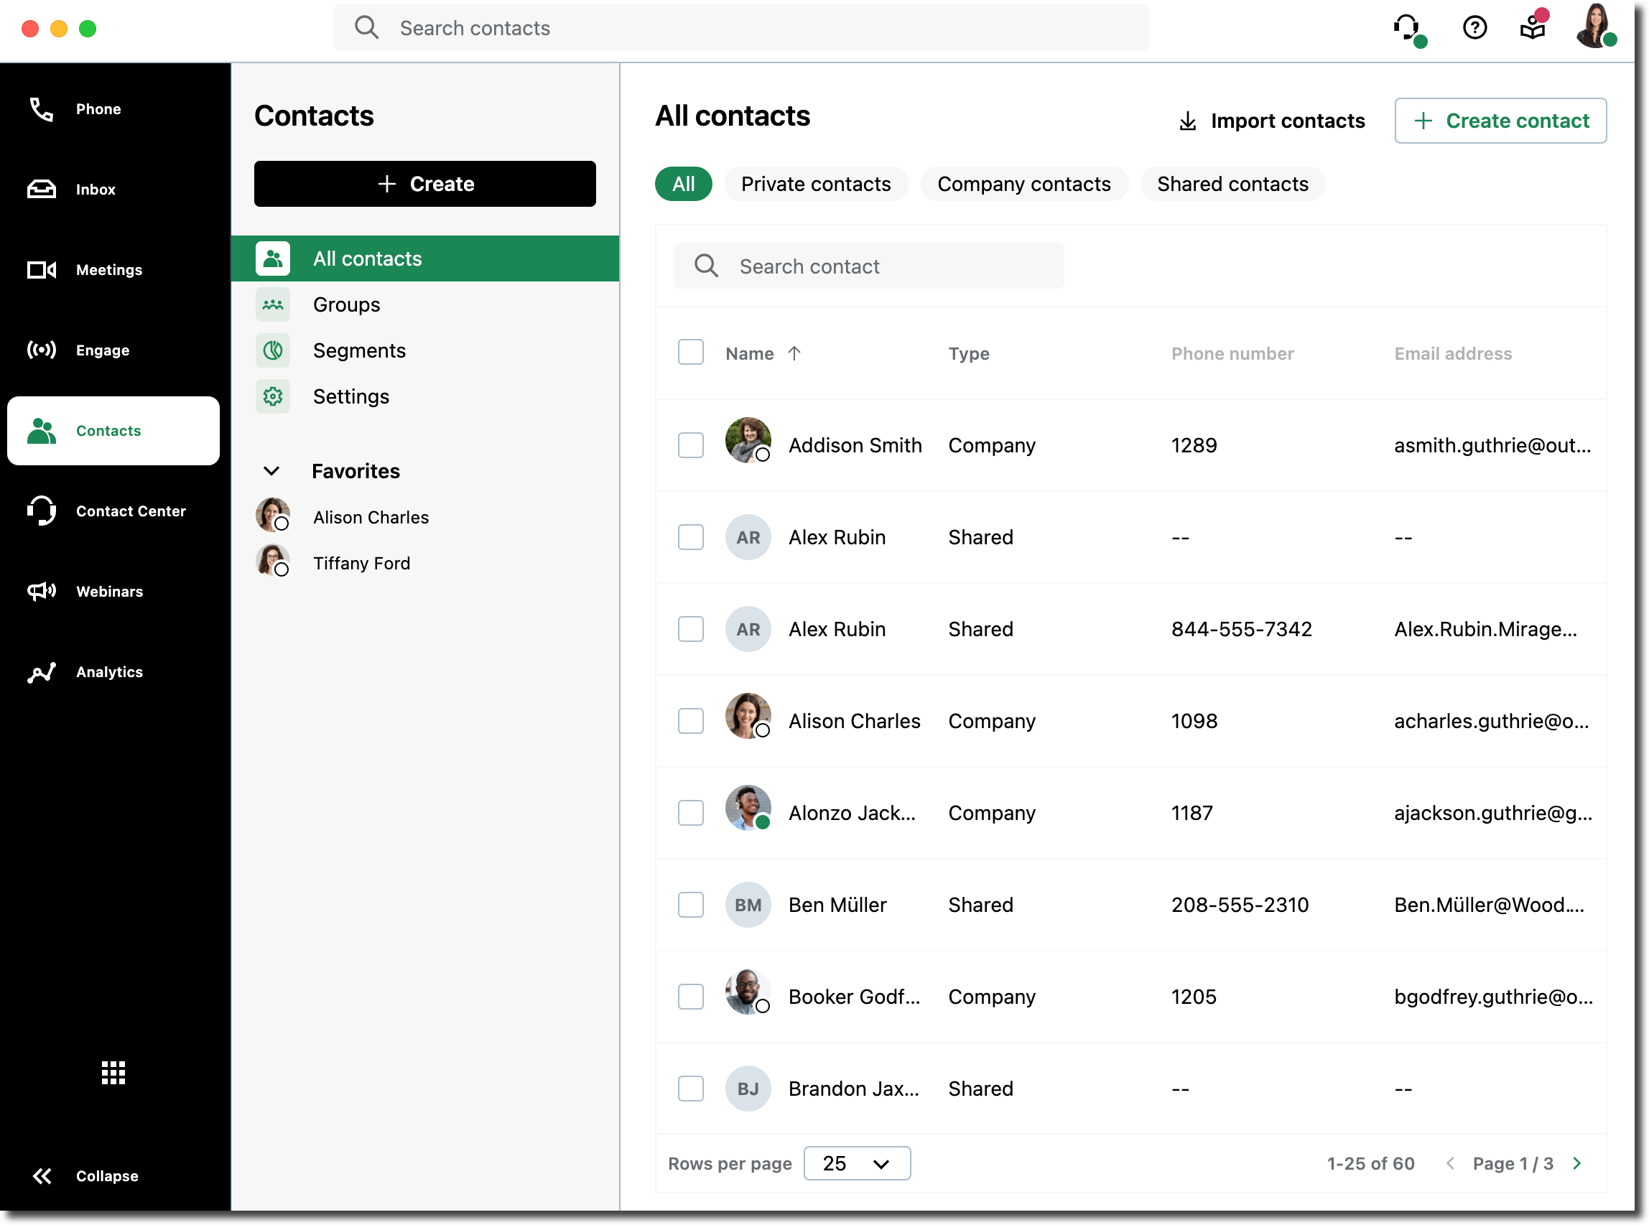Click Addison Smith's avatar photo

click(x=748, y=440)
